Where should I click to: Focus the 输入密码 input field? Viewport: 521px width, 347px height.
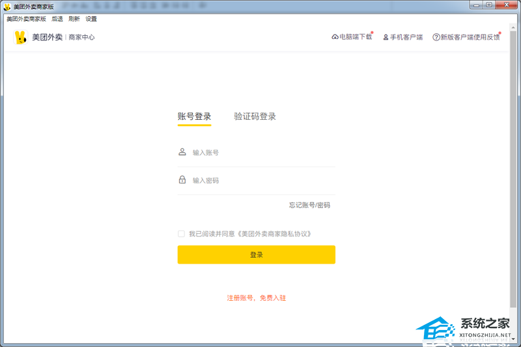point(260,180)
